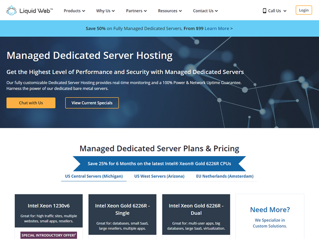The image size is (319, 239).
Task: Expand the Call Us chevron dropdown
Action: pyautogui.click(x=285, y=11)
